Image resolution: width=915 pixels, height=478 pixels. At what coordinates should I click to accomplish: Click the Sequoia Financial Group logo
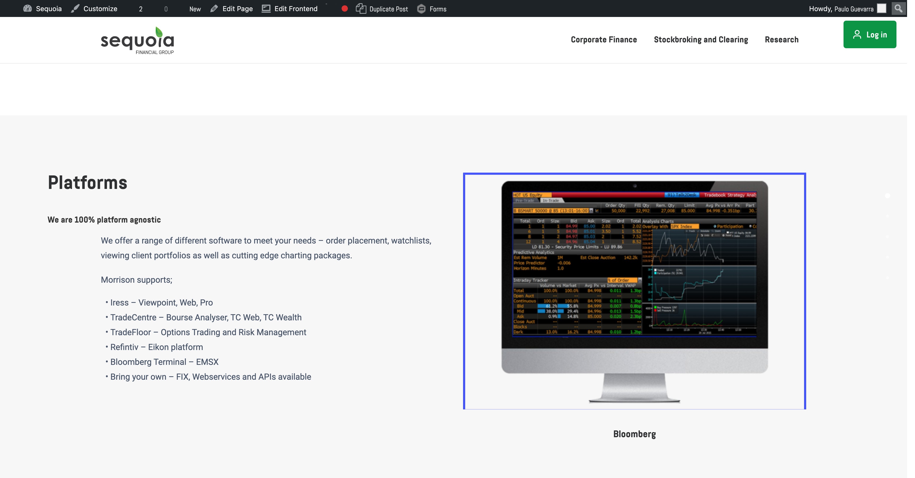click(x=137, y=40)
